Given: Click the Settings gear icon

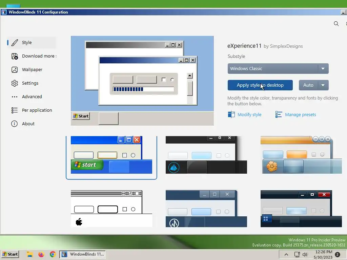Looking at the screenshot, I should pyautogui.click(x=15, y=83).
